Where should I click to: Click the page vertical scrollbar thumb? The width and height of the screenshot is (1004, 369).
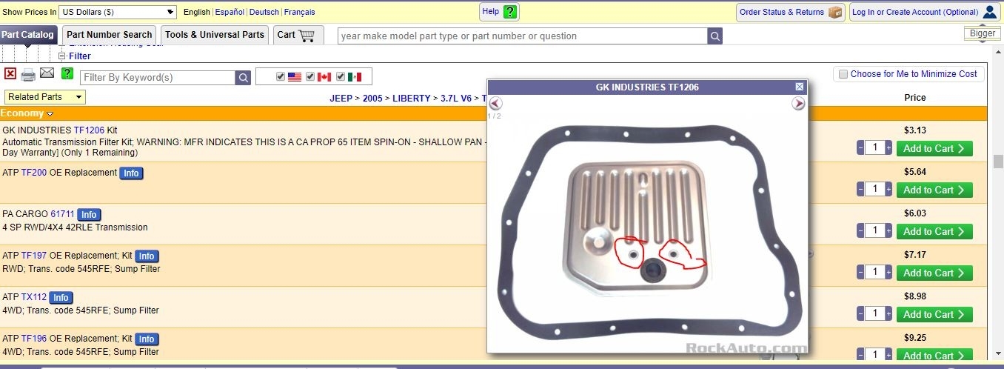998,162
